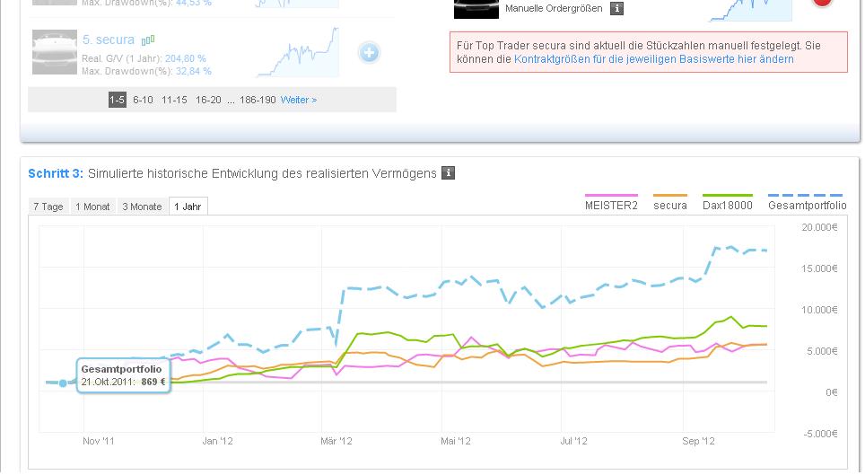The height and width of the screenshot is (475, 865).
Task: Open secura's mini performance chart
Action: 297,52
